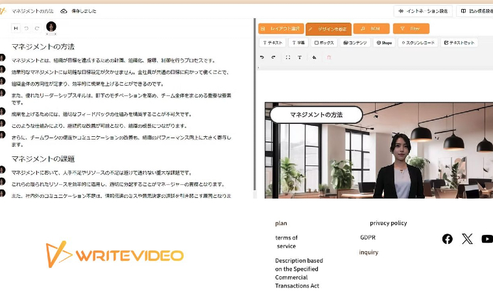Viewport: 493px width, 305px height.
Task: Open the privacy policy link
Action: click(x=388, y=223)
